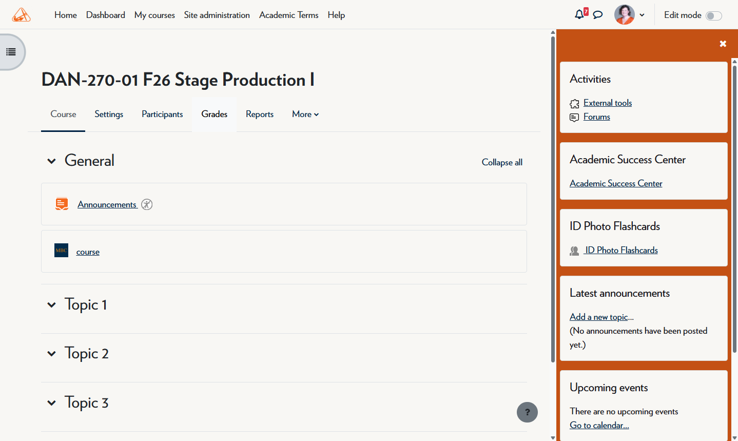
Task: Click the MBC course tool icon
Action: click(62, 251)
